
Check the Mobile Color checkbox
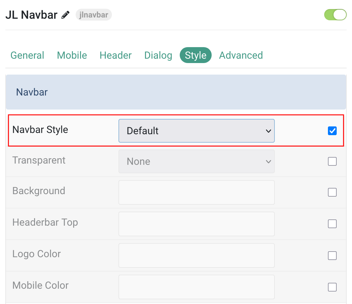pos(332,287)
